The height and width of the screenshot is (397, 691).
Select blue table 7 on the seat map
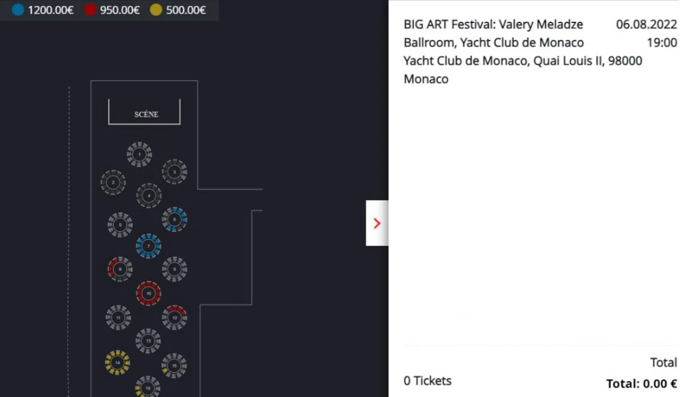pyautogui.click(x=149, y=246)
